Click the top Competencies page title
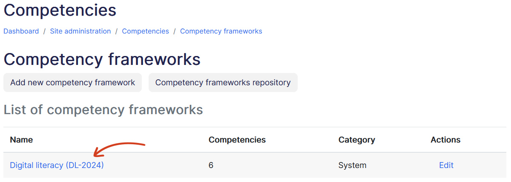511x182 pixels. tap(60, 10)
